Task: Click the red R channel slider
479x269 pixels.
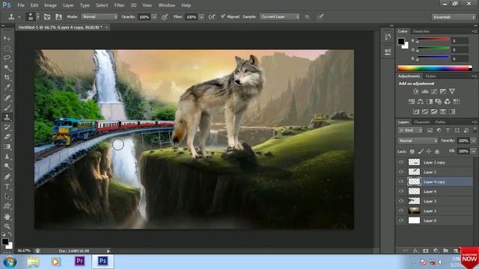Action: click(433, 40)
